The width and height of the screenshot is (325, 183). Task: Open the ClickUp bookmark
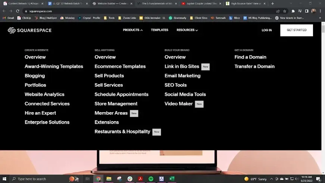(x=24, y=18)
